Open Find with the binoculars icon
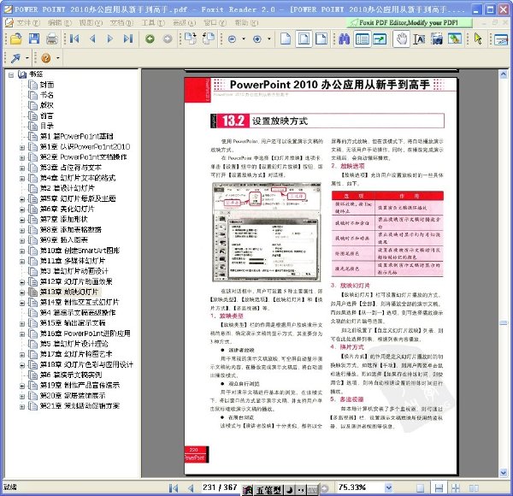 [x=345, y=39]
